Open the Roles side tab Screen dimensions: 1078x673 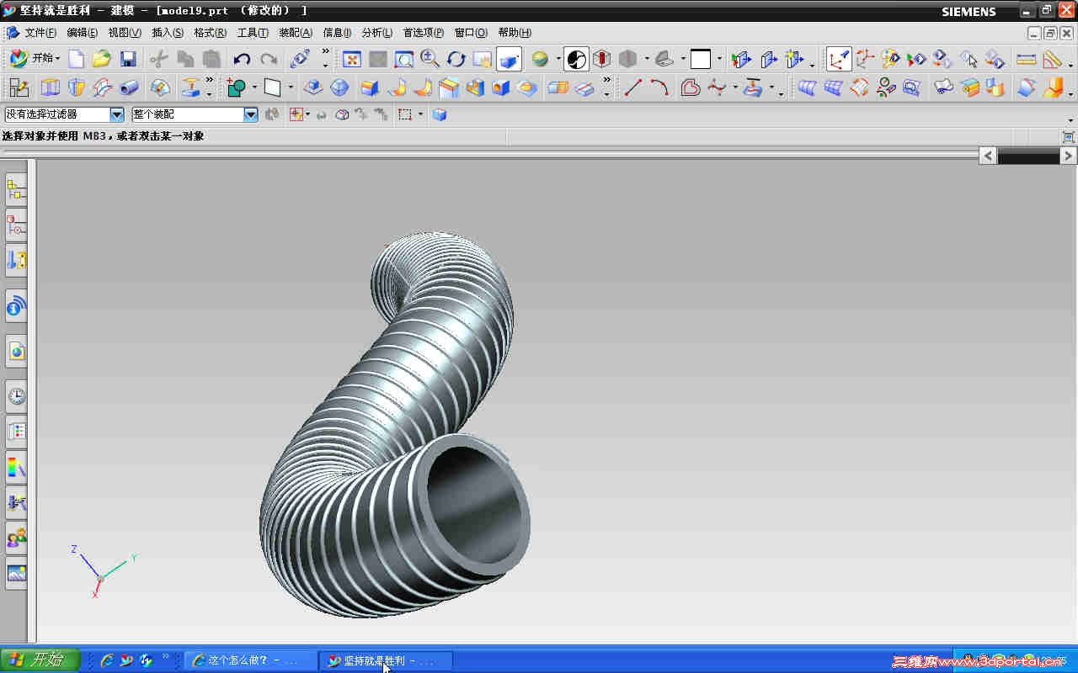[16, 538]
